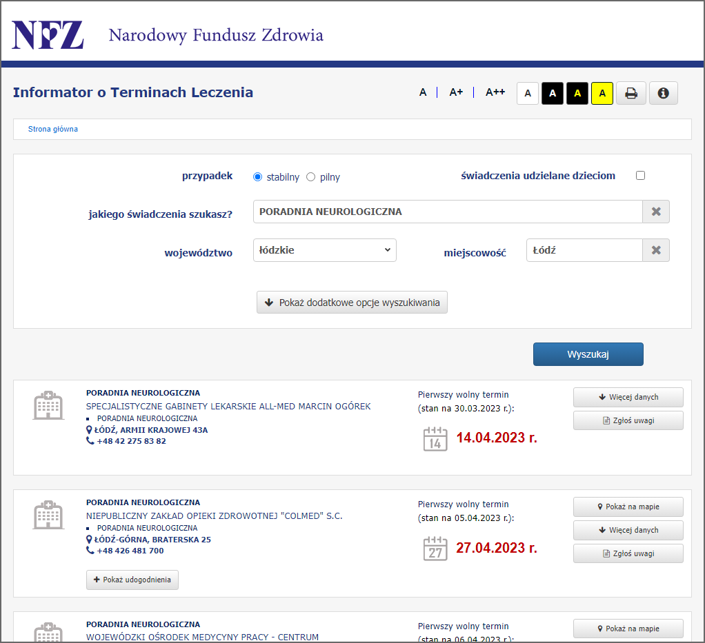Expand Pokaż udogodnienia for COLMED
705x643 pixels.
[132, 580]
